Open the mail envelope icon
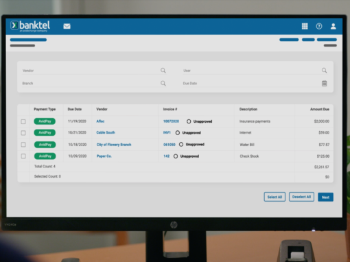Viewport: 350px width, 262px height. [67, 26]
